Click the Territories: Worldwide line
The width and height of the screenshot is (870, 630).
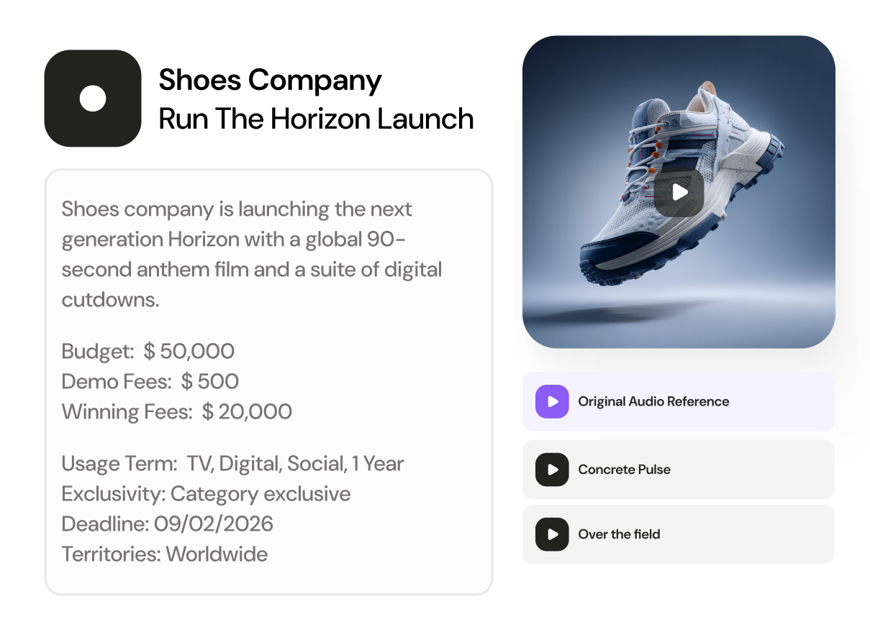coord(165,554)
